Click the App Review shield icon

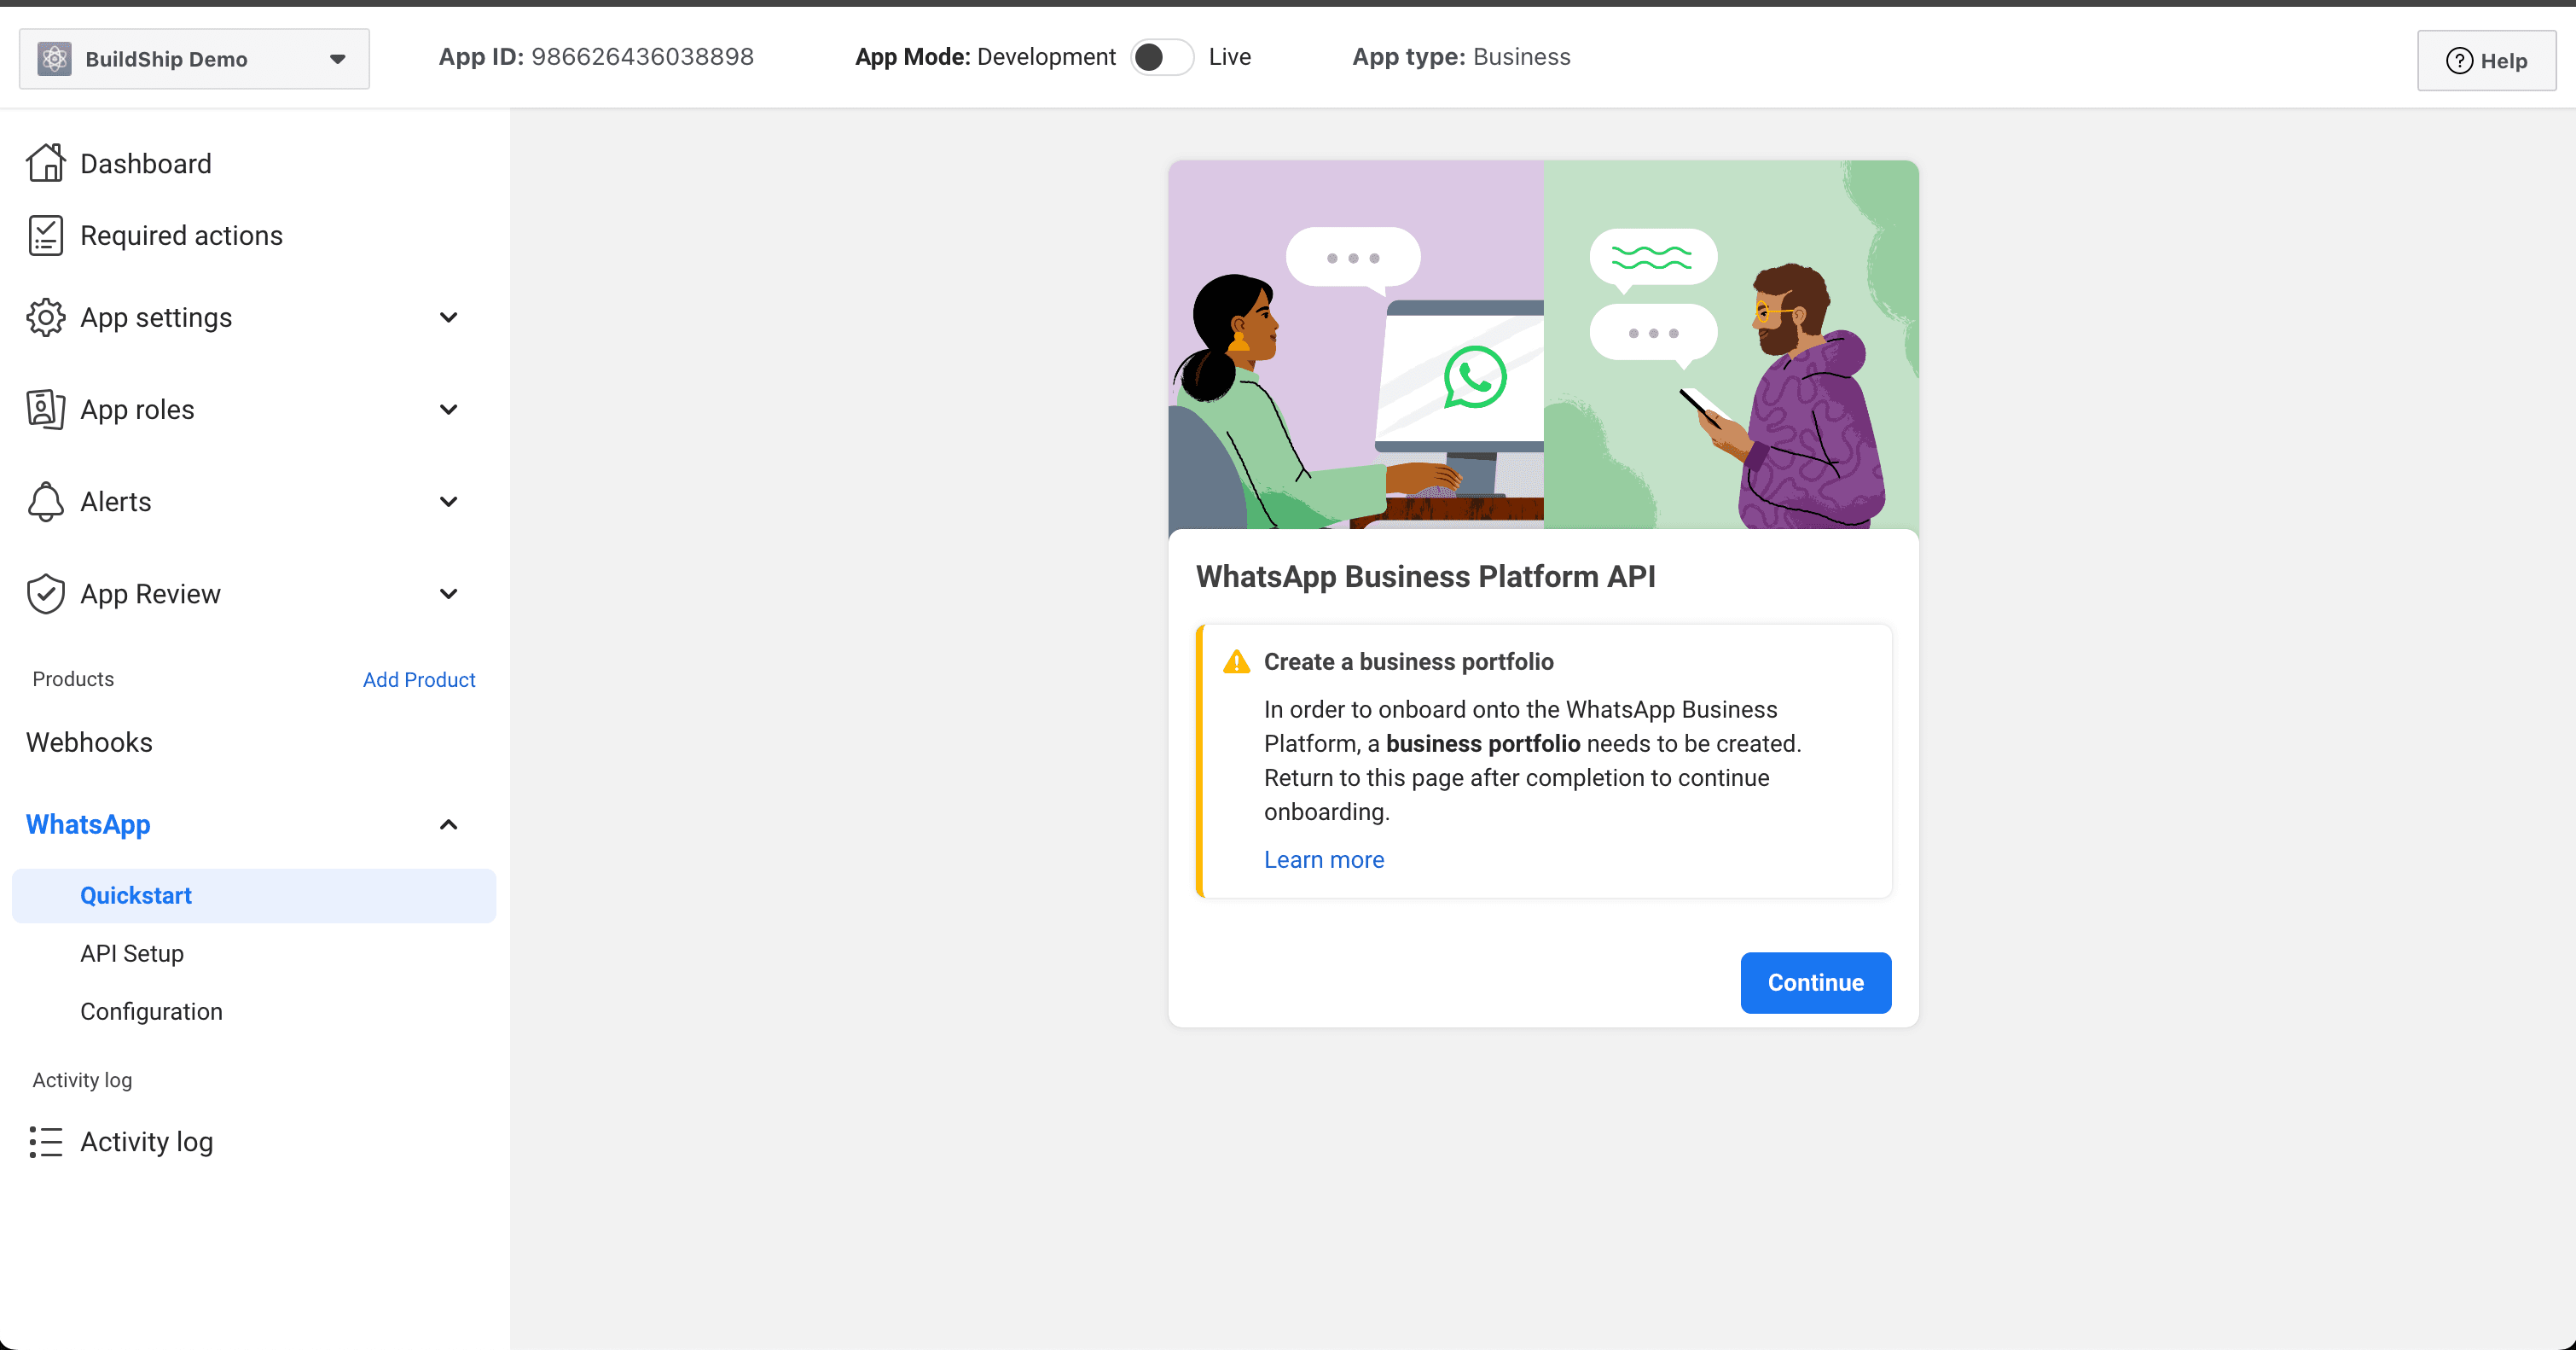pyautogui.click(x=46, y=595)
